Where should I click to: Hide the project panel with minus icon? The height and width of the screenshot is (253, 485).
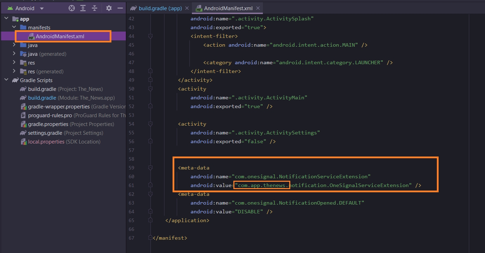point(120,8)
